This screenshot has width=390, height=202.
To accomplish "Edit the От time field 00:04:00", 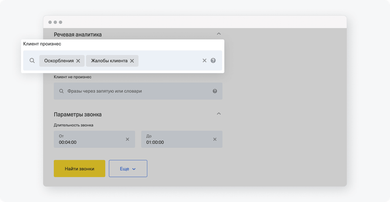I will [95, 139].
